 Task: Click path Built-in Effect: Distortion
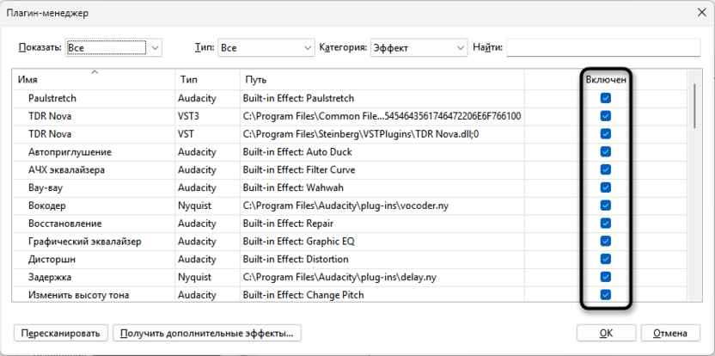tap(296, 259)
